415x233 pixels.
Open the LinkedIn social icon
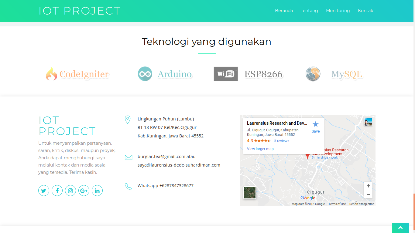tap(97, 191)
